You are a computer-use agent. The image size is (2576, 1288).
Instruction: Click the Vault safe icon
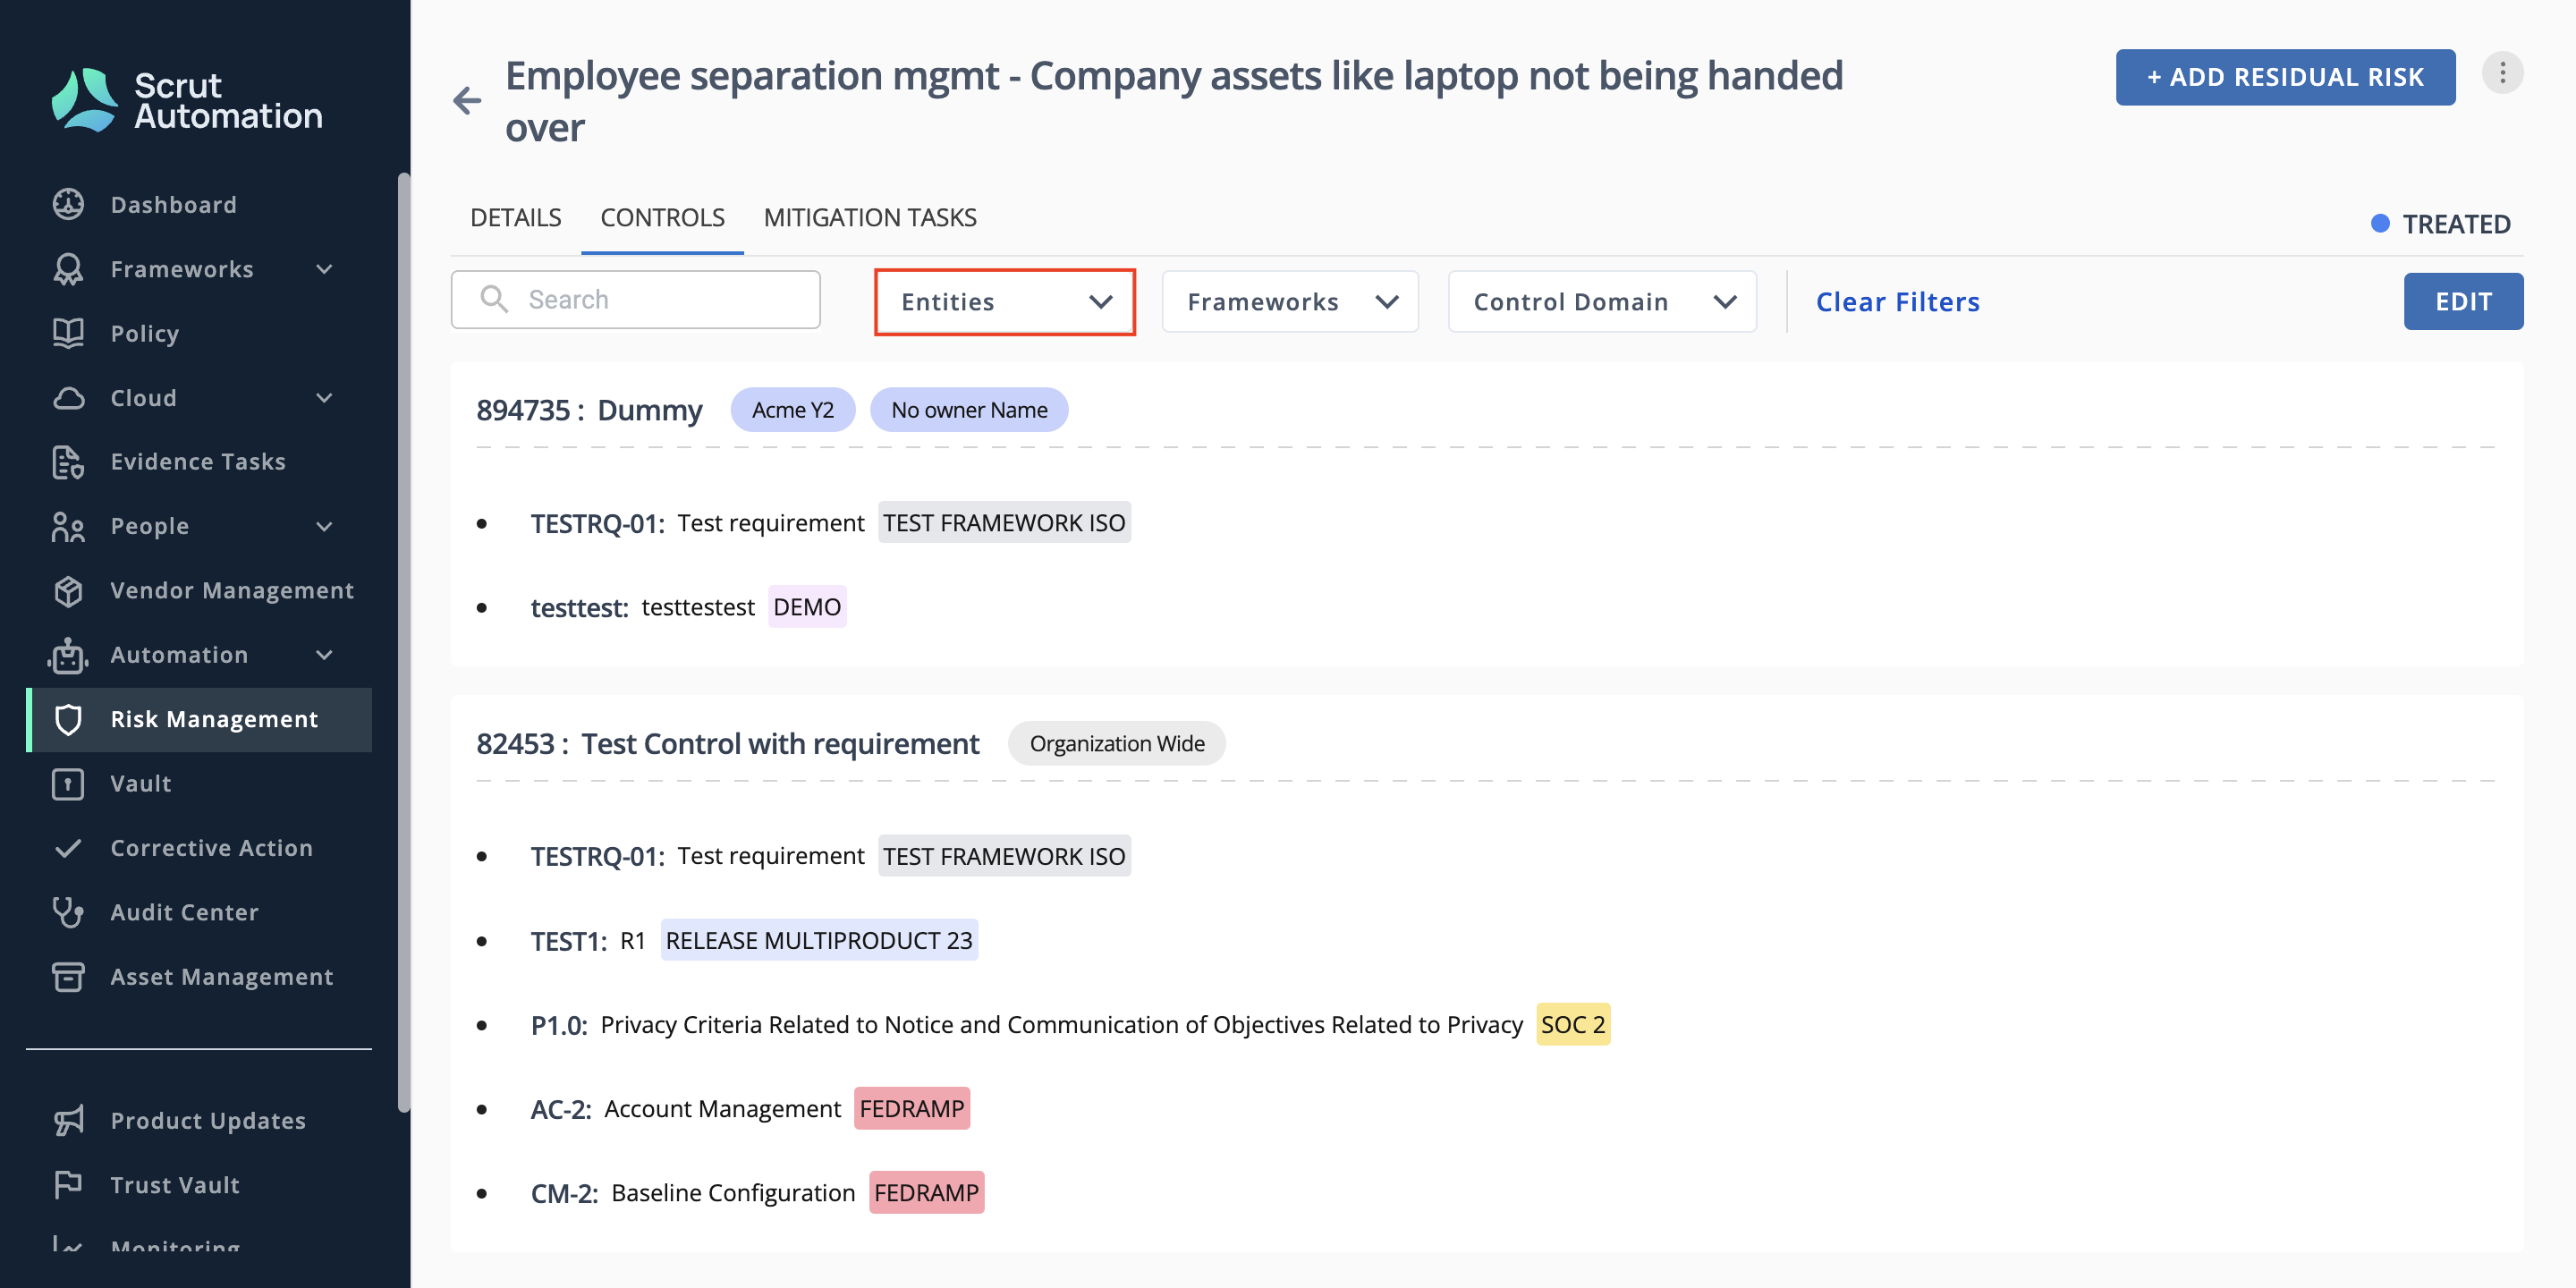[x=68, y=784]
